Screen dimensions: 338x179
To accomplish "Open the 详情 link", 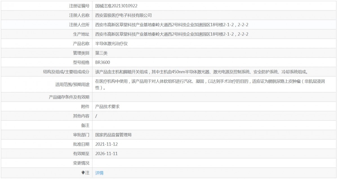I will tap(99, 173).
